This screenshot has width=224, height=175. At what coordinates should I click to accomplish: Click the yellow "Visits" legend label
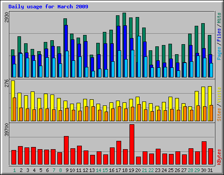(219, 95)
